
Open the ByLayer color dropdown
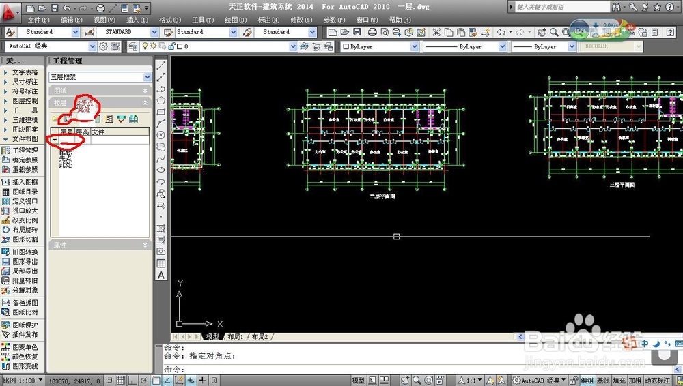(415, 46)
